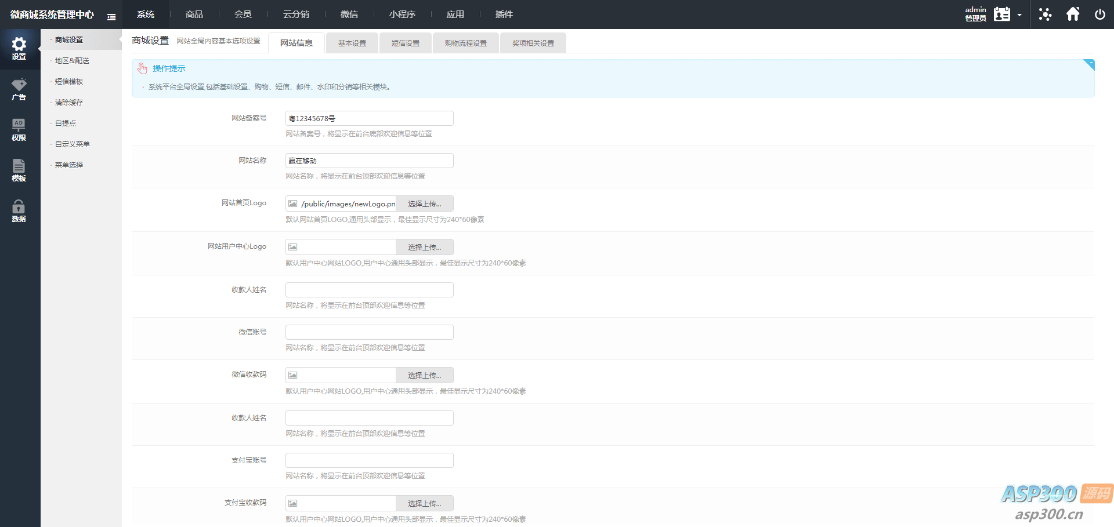This screenshot has height=527, width=1114.
Task: Select 自提点 in the side menu
Action: coord(81,123)
